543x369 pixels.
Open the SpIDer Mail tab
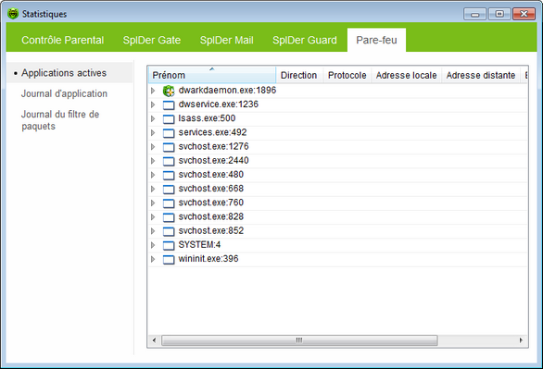[x=226, y=40]
